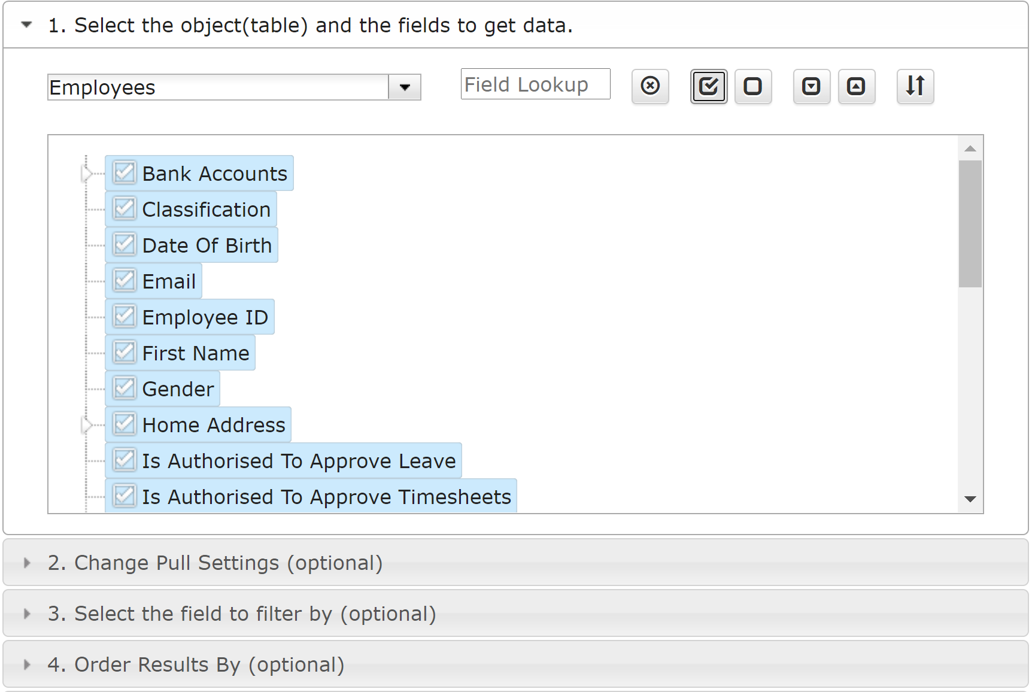This screenshot has height=692, width=1032.
Task: Click the uncheck all fields icon
Action: point(753,86)
